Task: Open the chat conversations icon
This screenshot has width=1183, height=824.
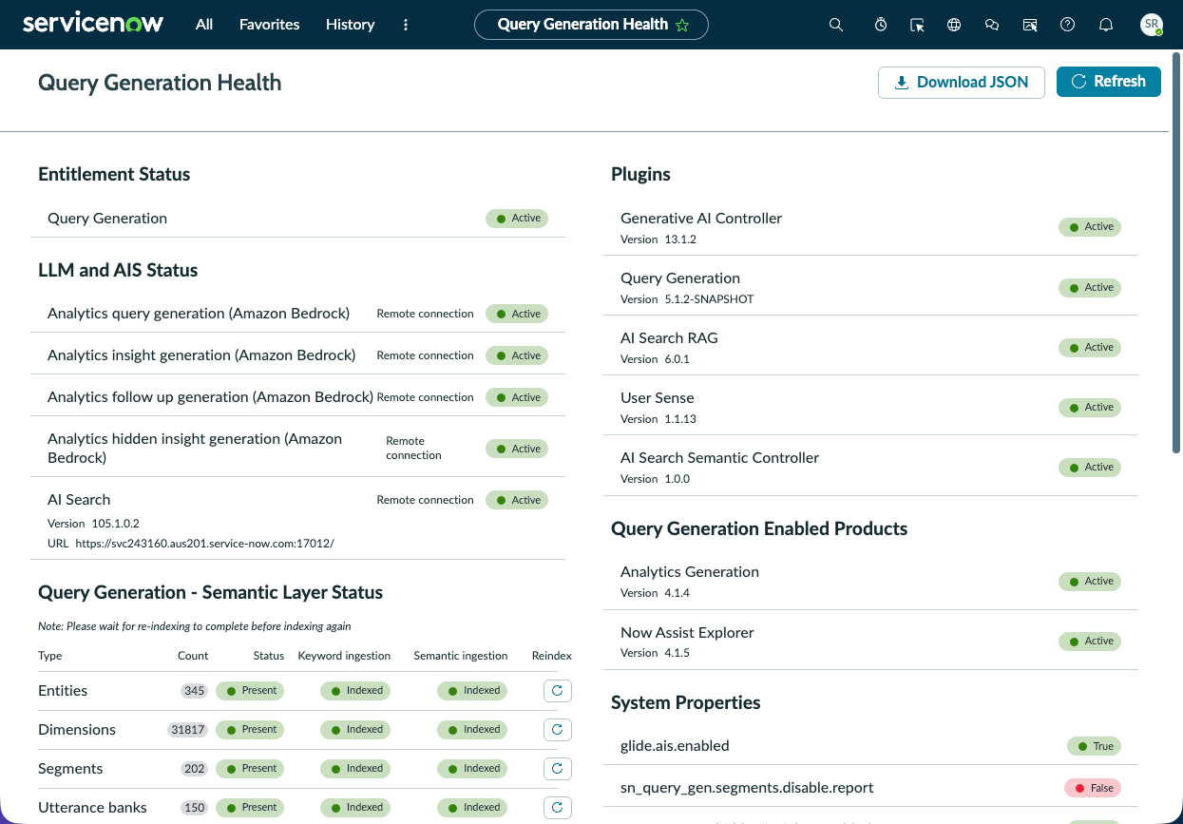Action: (992, 25)
